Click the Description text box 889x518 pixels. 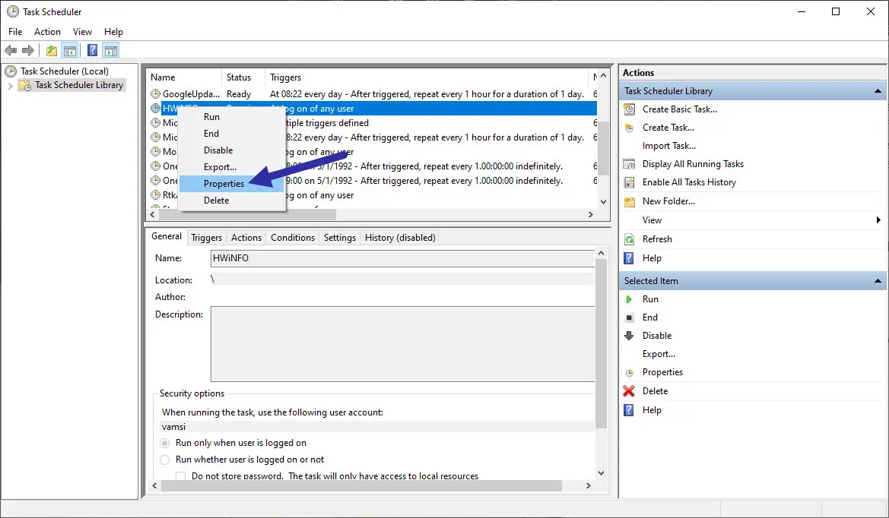pos(402,344)
